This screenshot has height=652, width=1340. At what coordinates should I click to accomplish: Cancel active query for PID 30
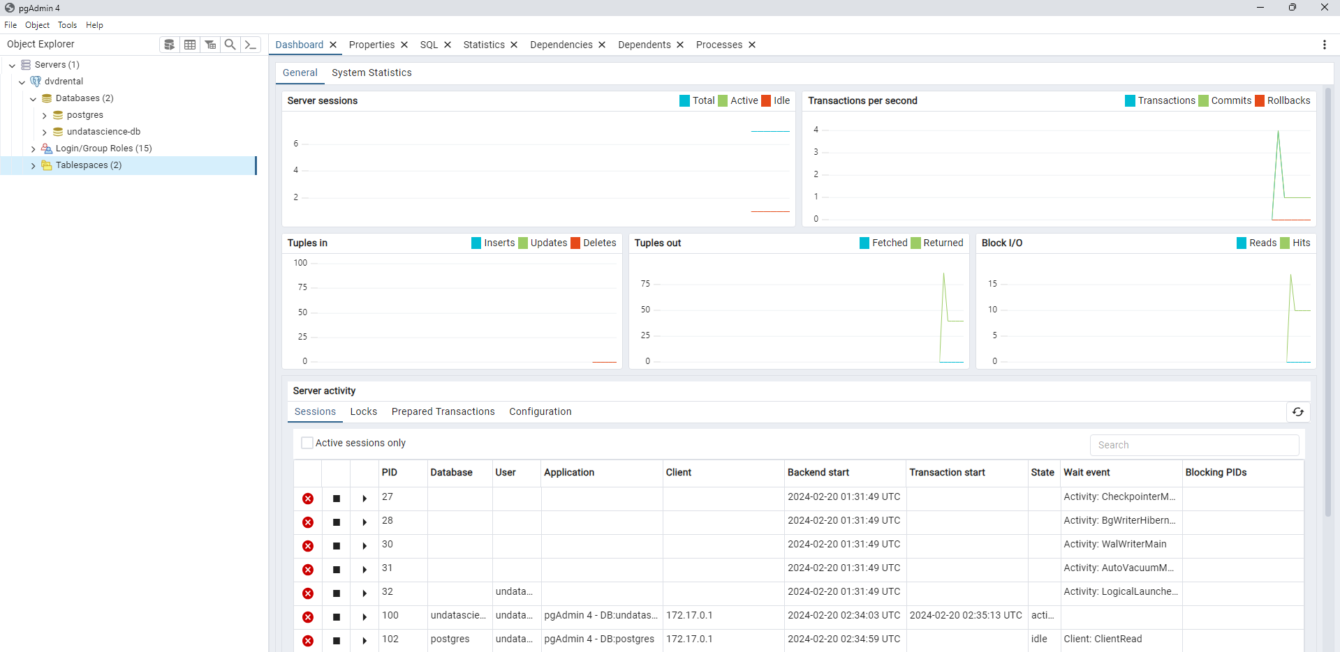(337, 546)
